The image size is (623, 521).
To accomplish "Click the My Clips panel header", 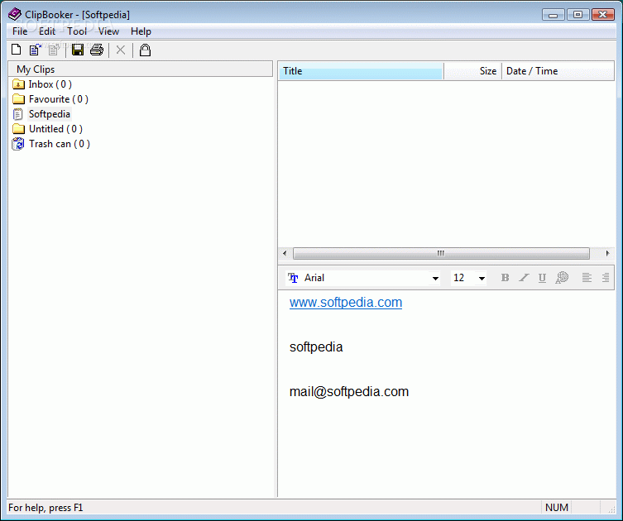I will point(141,69).
